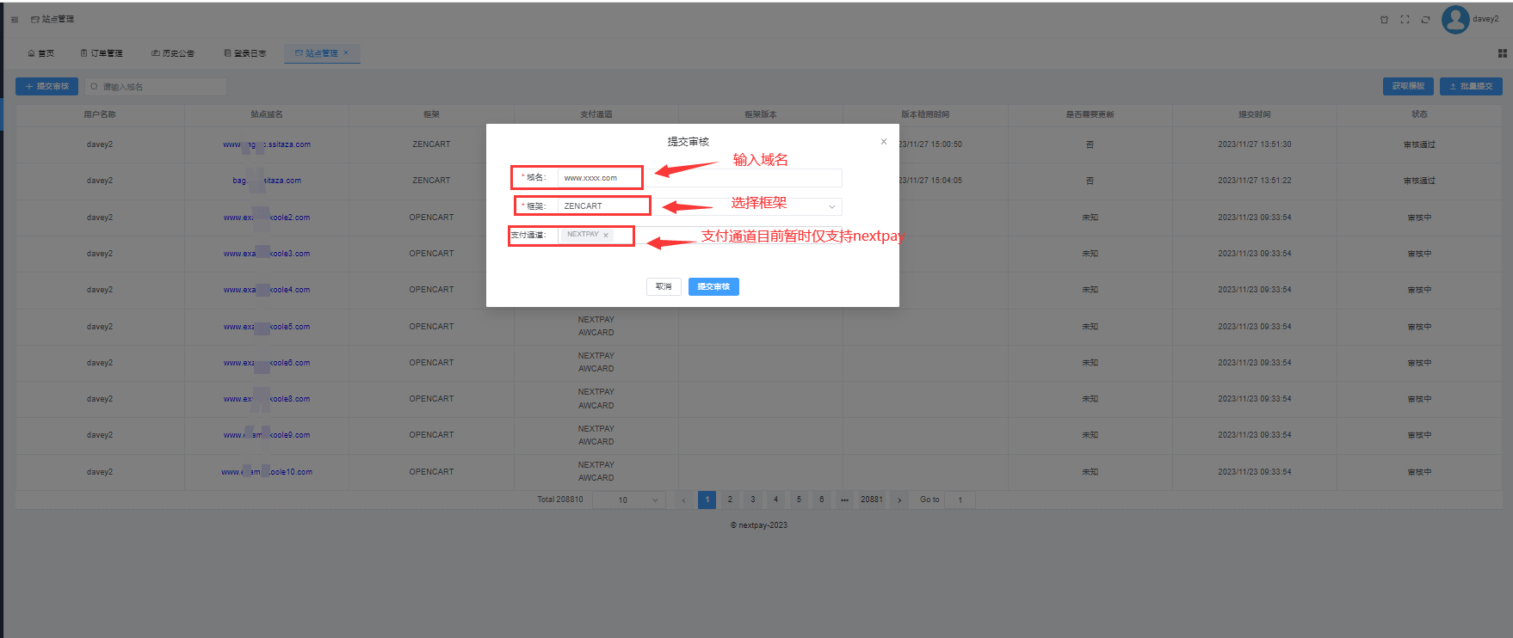1513x638 pixels.
Task: Expand the pagination ellipsis for more pages
Action: click(x=844, y=500)
